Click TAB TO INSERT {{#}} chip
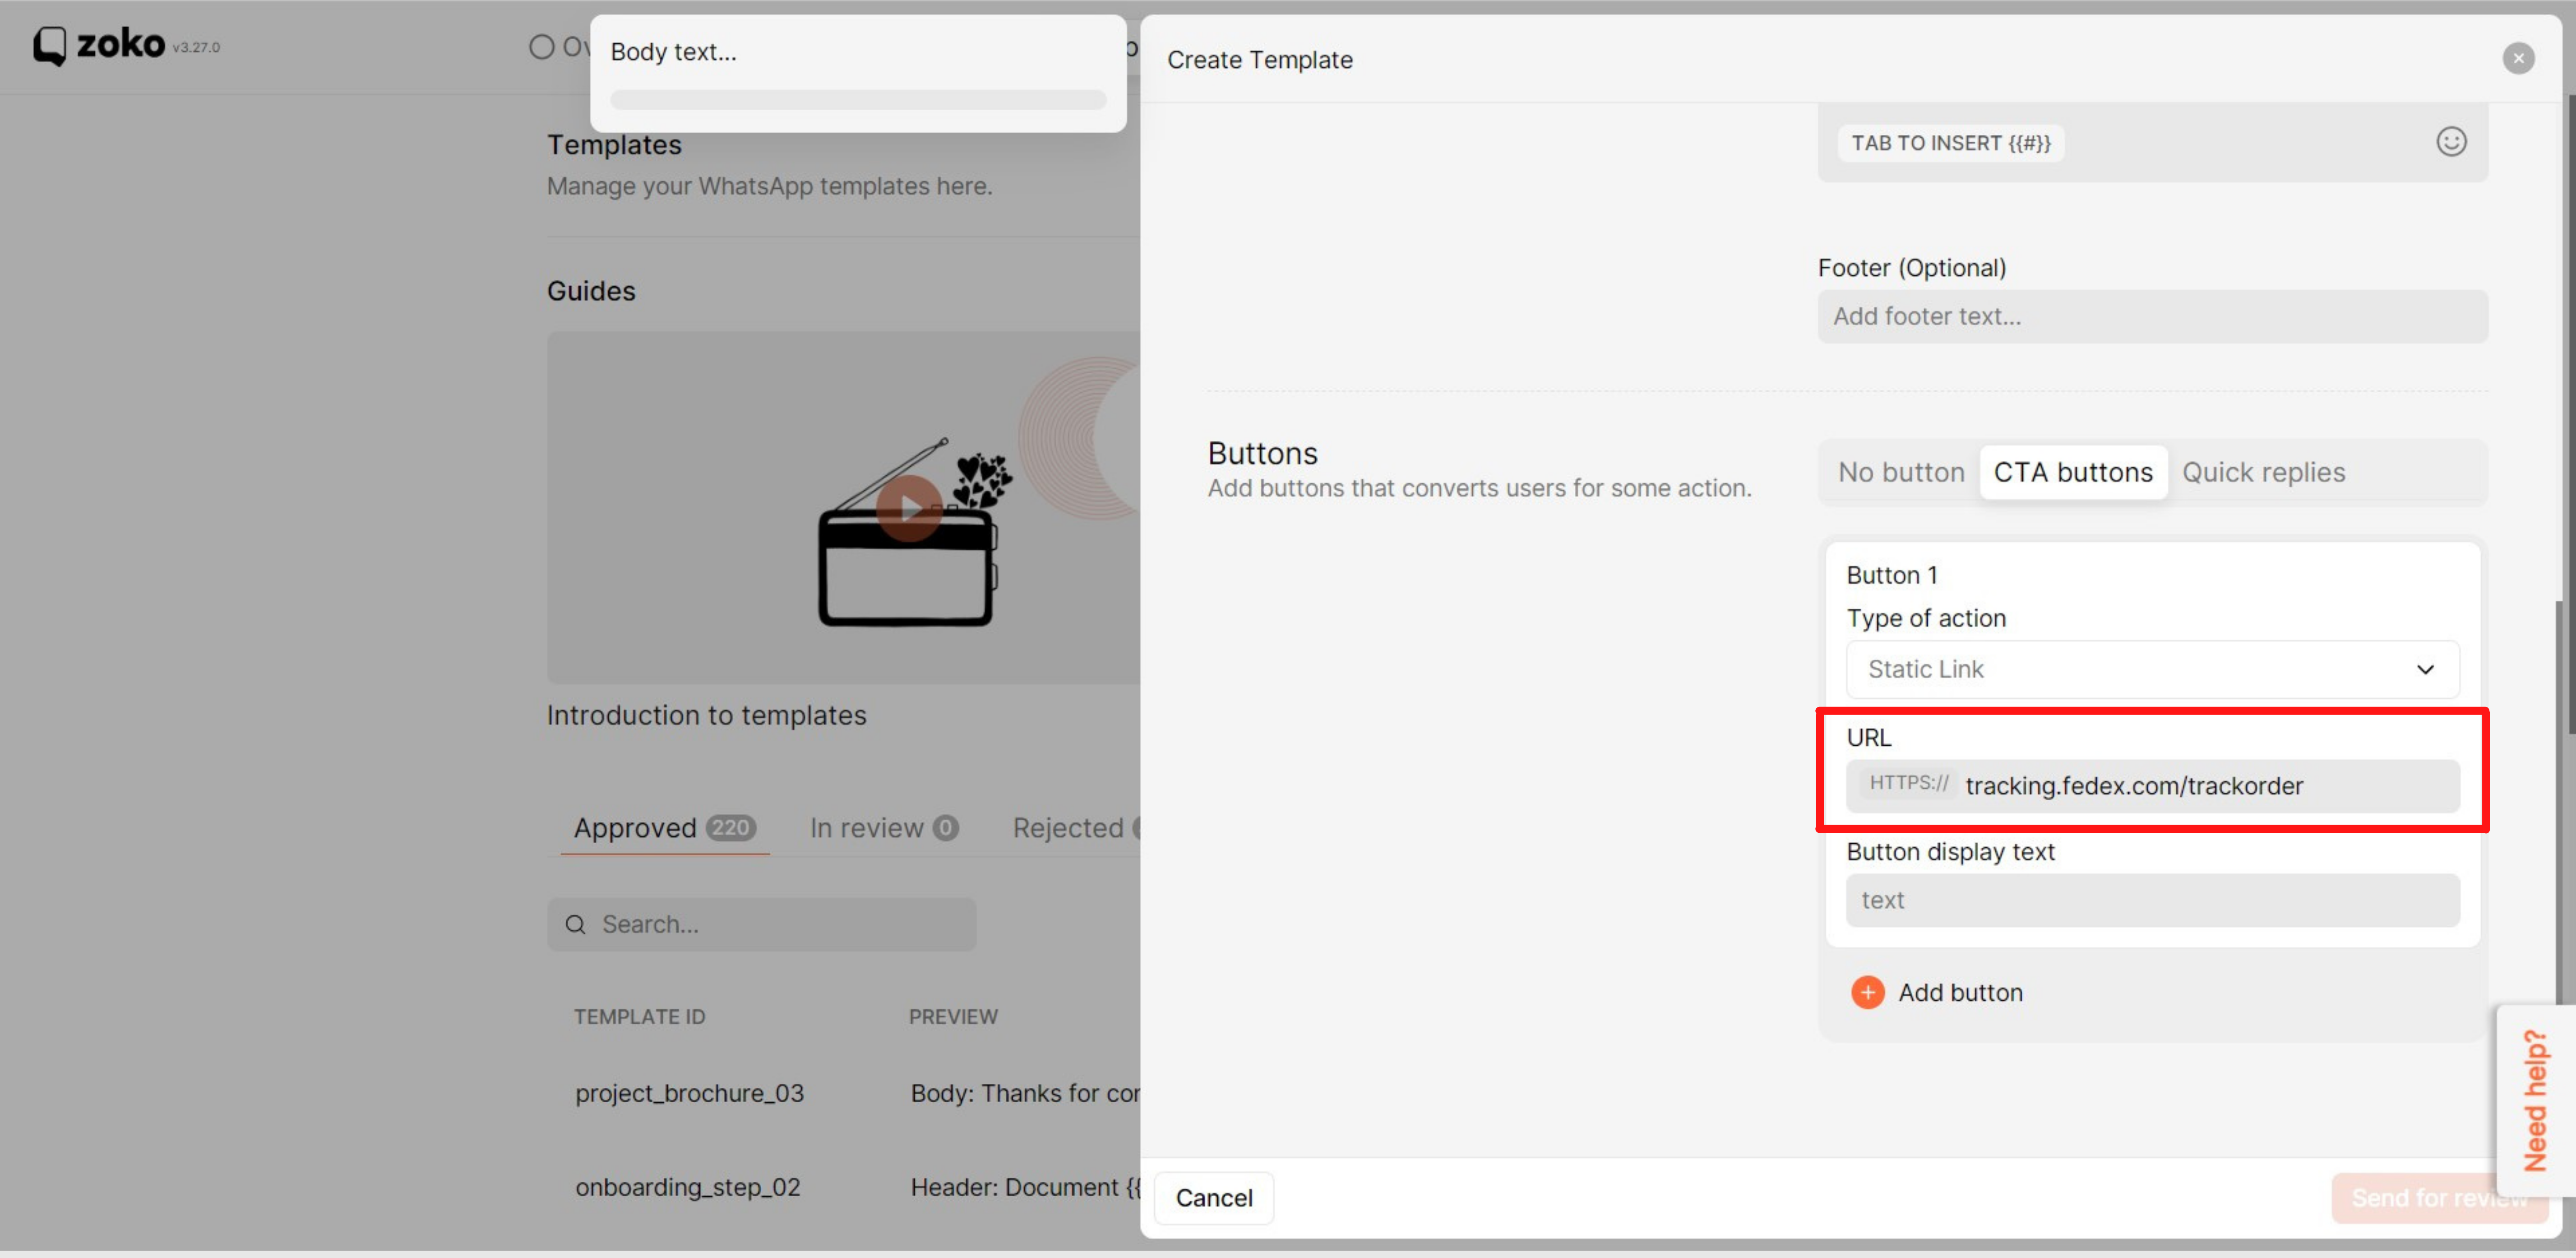 point(1950,143)
